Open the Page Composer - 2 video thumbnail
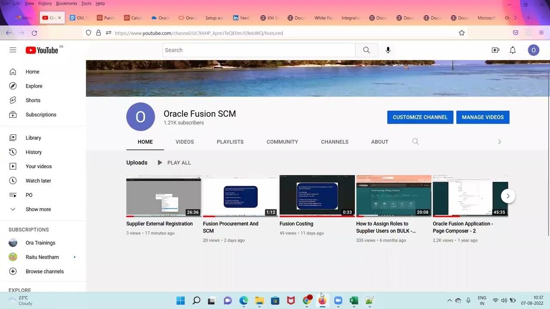The height and width of the screenshot is (309, 550). pos(470,196)
